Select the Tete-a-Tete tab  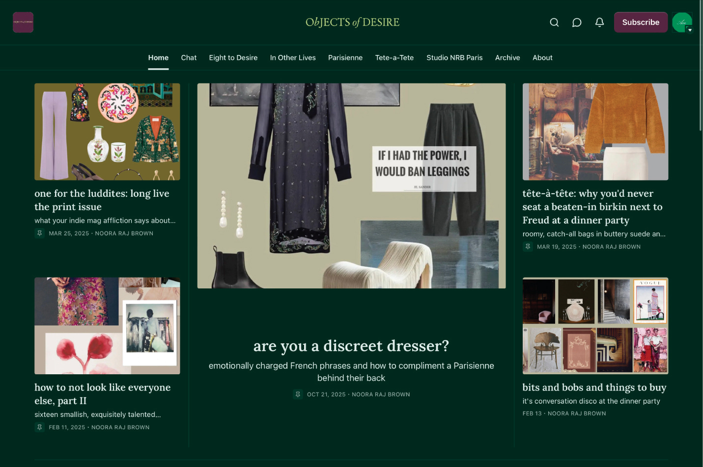[x=394, y=58]
